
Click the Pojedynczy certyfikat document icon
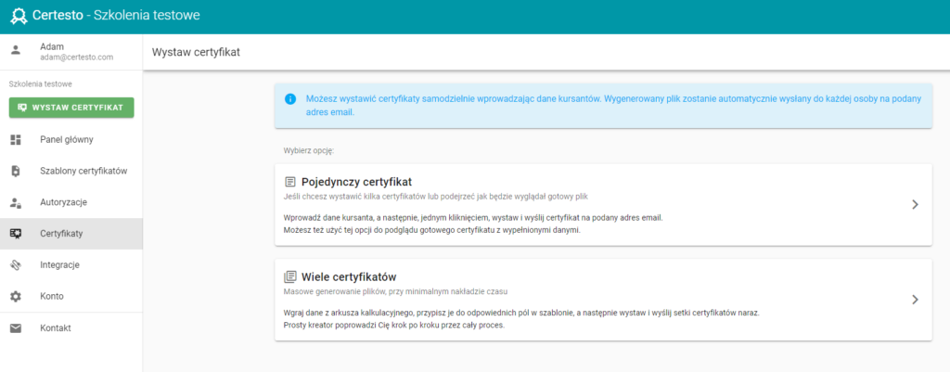click(x=290, y=182)
